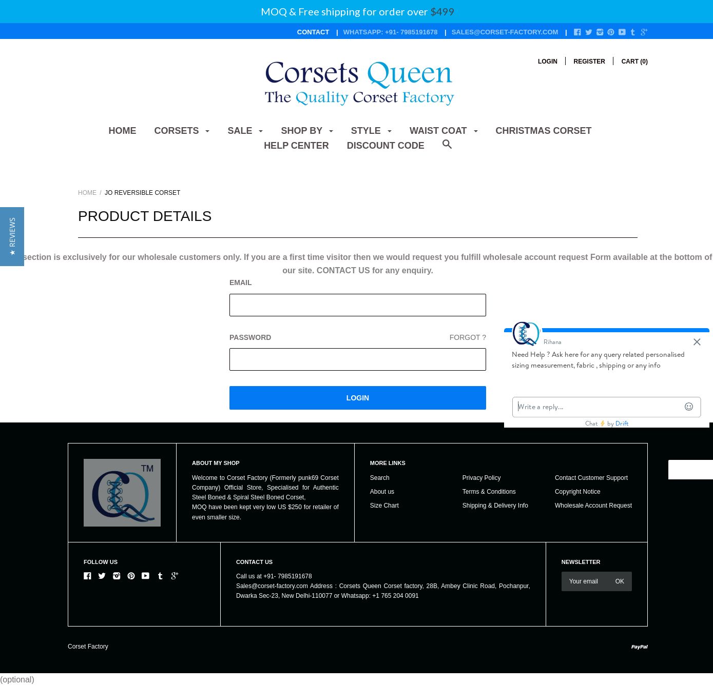Open Tumblr icon under Follow Us
This screenshot has width=713, height=686.
tap(160, 576)
